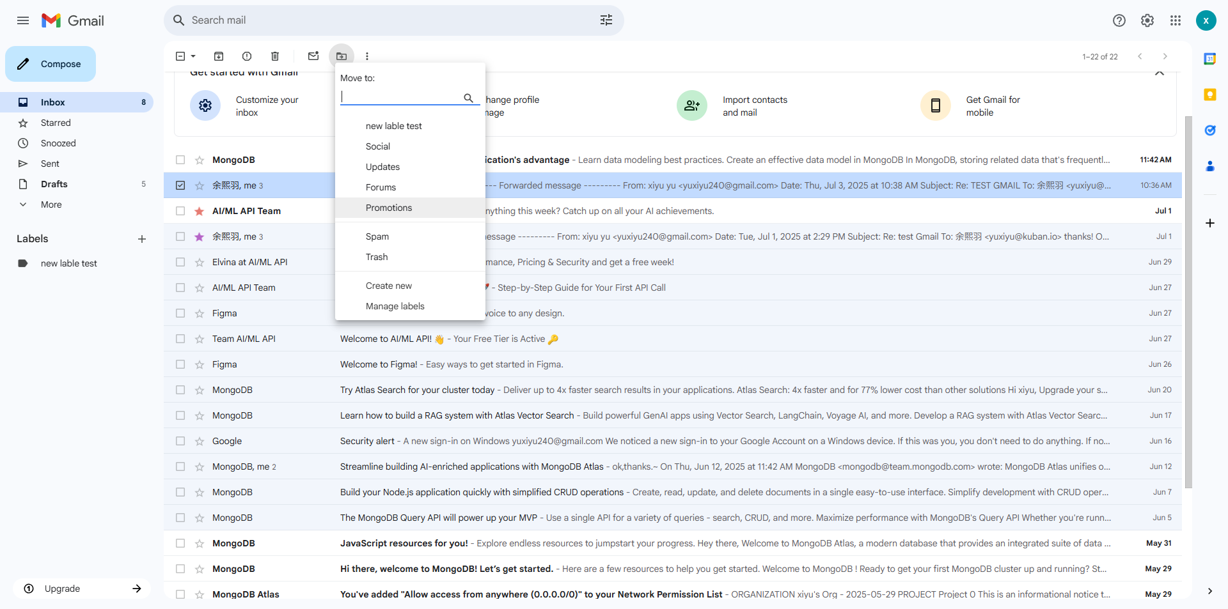Click the Mark as unread envelope icon
Viewport: 1228px width, 609px height.
tap(313, 56)
